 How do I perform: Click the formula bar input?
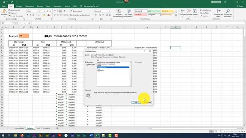tap(138, 23)
